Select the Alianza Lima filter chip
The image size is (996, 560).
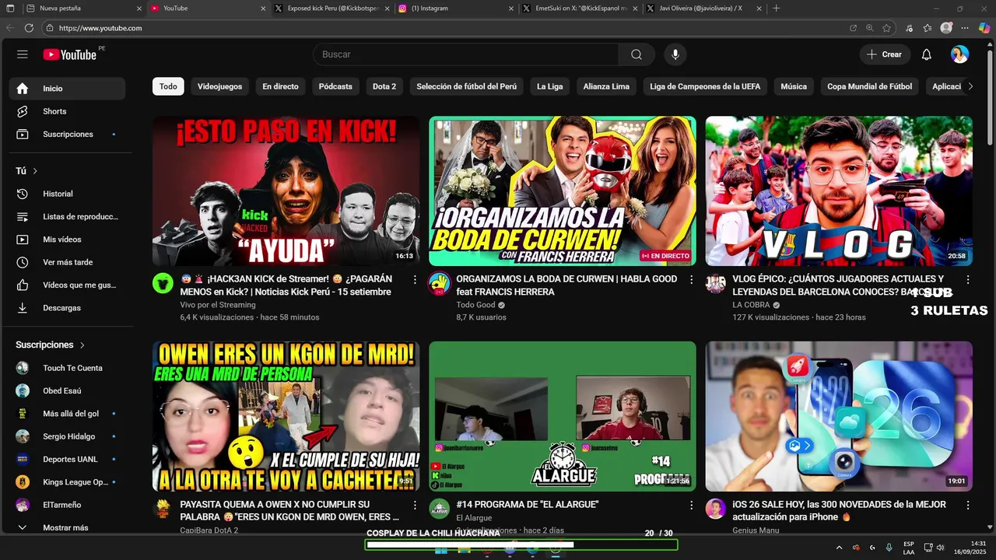pos(606,86)
